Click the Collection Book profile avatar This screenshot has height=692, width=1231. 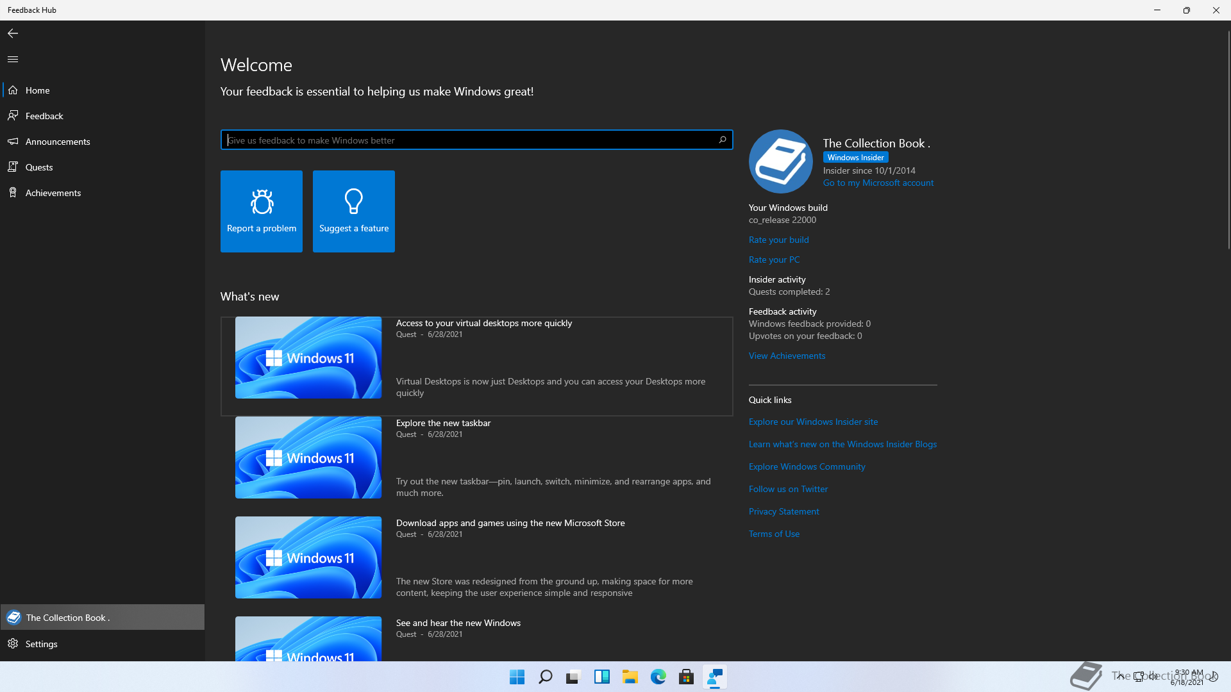(781, 161)
